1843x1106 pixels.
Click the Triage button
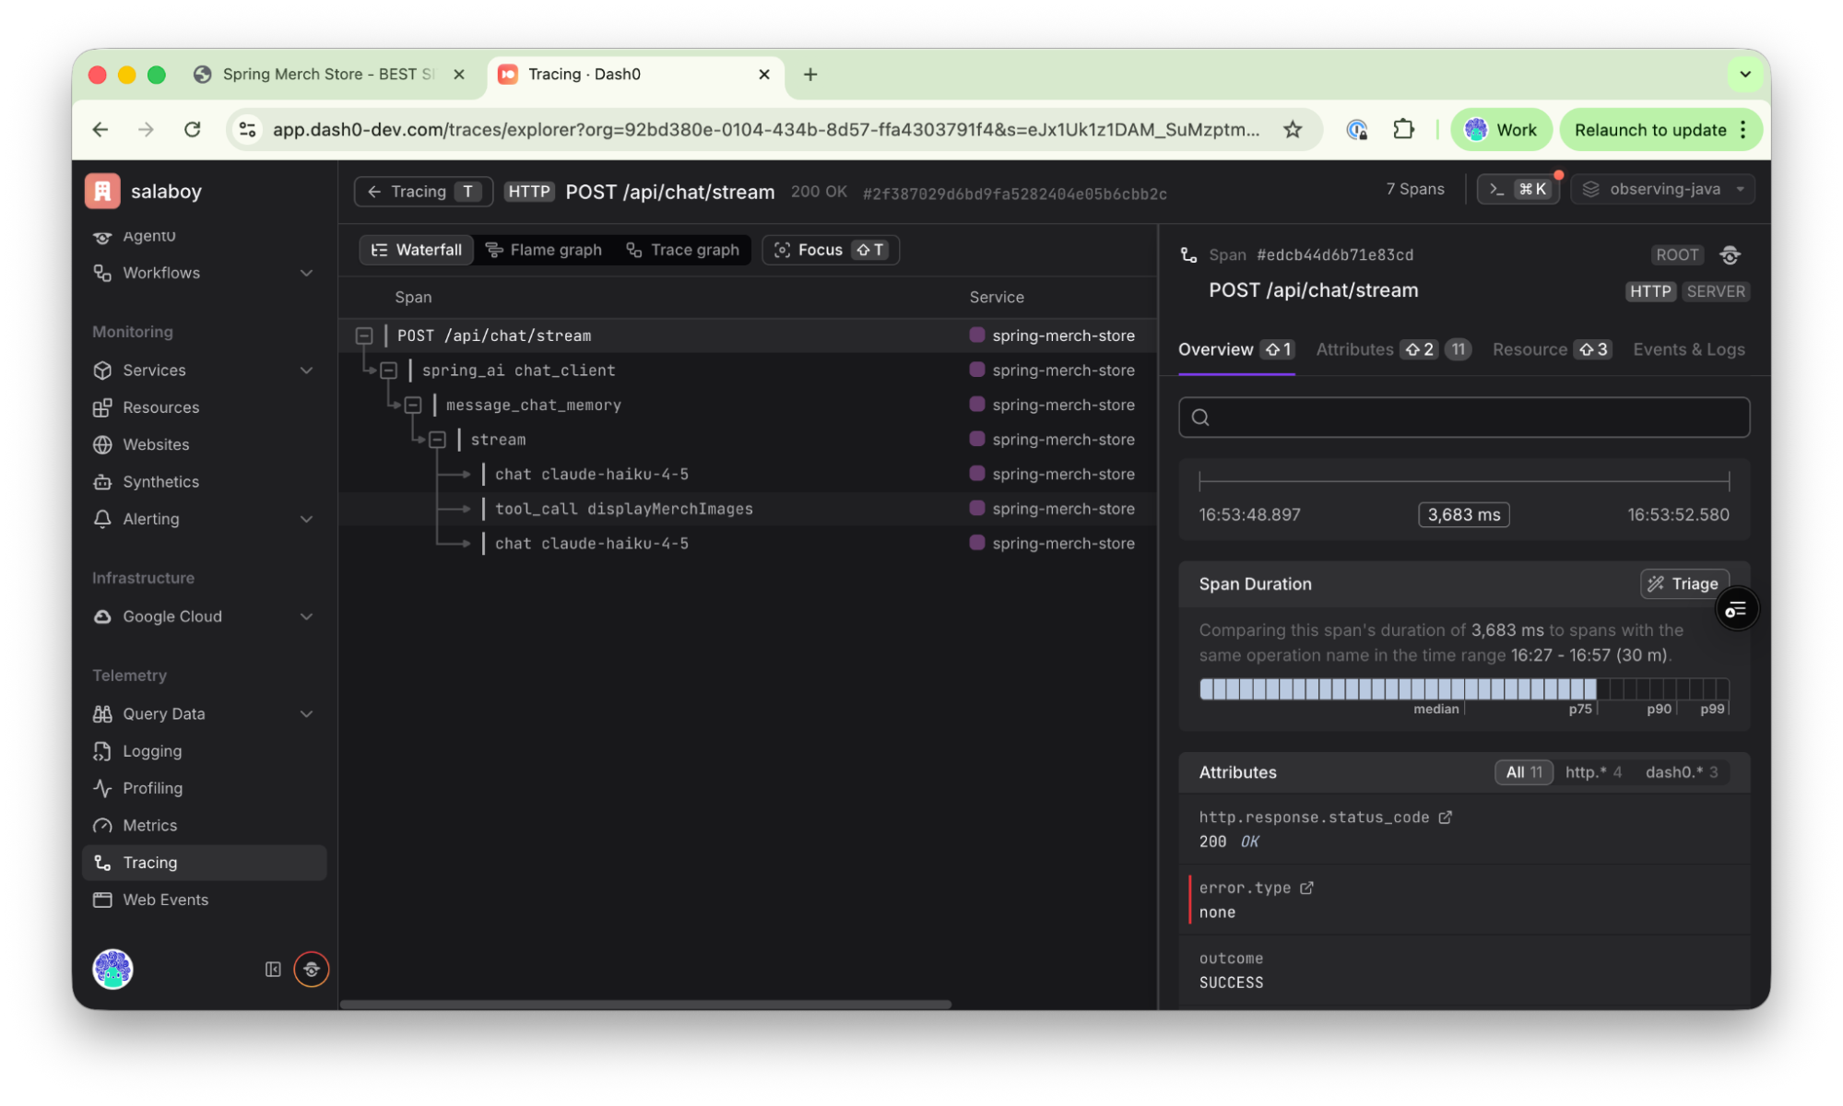[1684, 583]
